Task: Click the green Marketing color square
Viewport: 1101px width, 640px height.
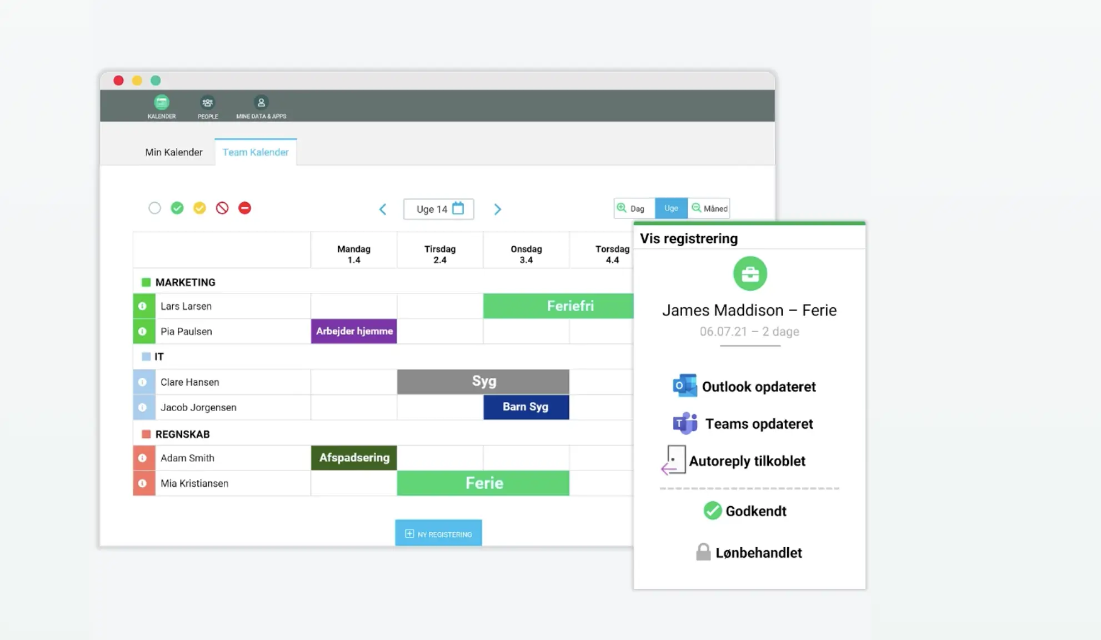Action: tap(146, 282)
